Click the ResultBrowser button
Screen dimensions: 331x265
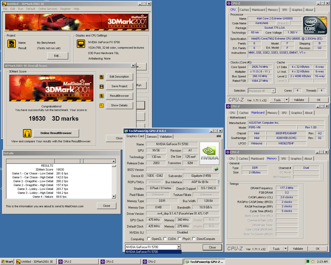pos(119,96)
